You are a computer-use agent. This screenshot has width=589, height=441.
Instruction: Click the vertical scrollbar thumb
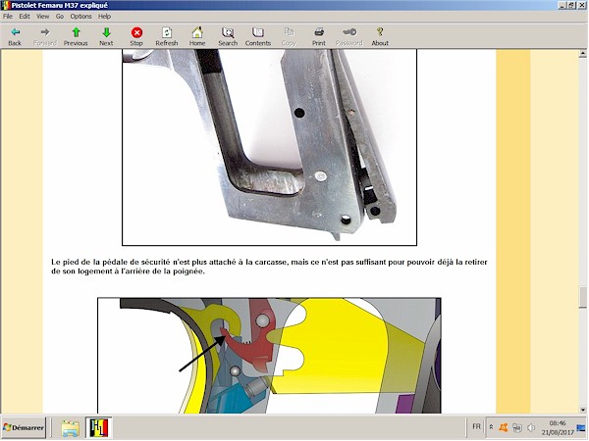(582, 297)
